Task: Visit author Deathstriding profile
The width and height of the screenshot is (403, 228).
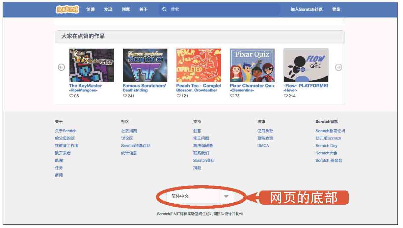Action: [x=135, y=90]
